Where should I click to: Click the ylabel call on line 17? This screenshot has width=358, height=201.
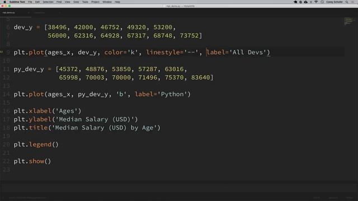[x=40, y=119]
